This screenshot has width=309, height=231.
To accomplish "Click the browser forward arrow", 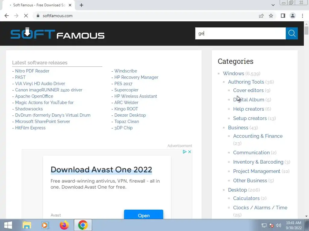I will pyautogui.click(x=16, y=16).
